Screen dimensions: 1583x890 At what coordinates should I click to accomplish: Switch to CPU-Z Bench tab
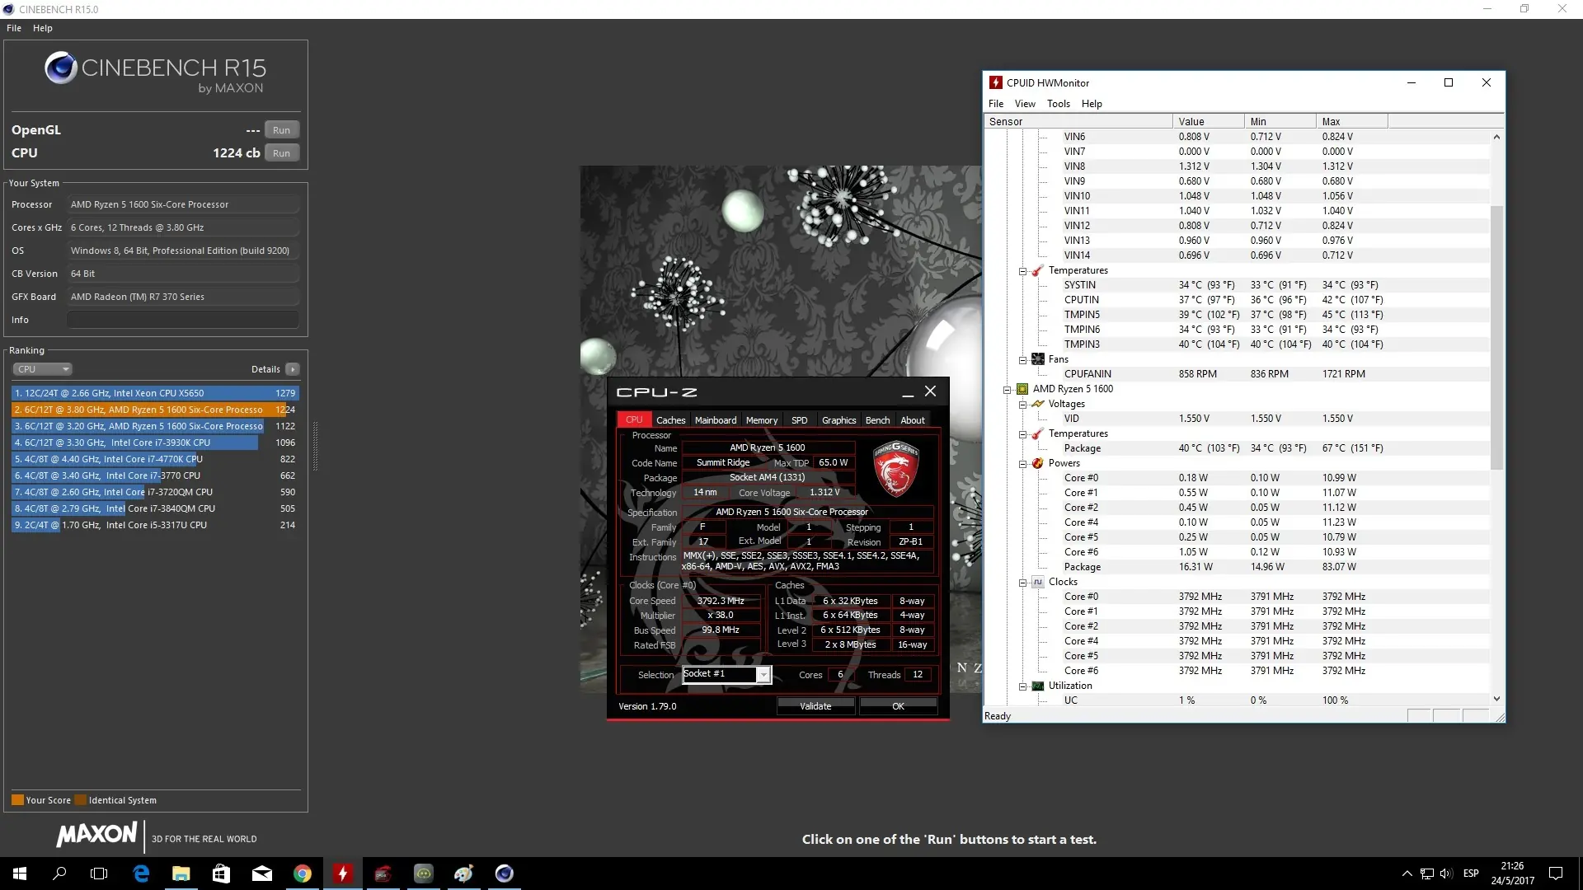tap(877, 420)
